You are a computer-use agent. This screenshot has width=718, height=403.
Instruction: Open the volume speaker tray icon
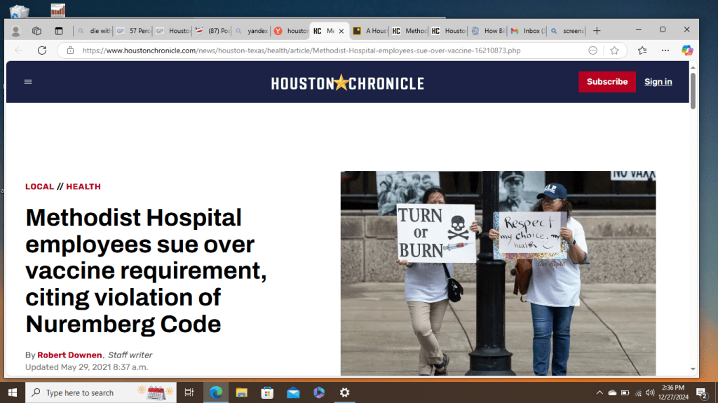click(x=650, y=392)
